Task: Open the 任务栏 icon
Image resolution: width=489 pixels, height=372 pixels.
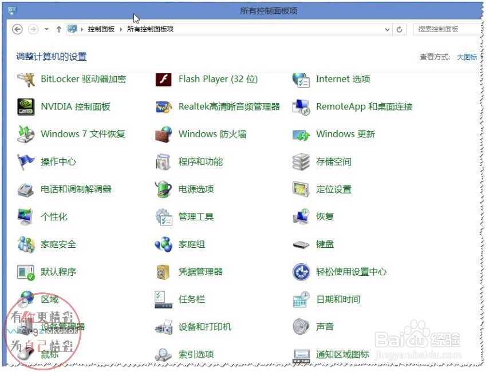Action: point(163,299)
